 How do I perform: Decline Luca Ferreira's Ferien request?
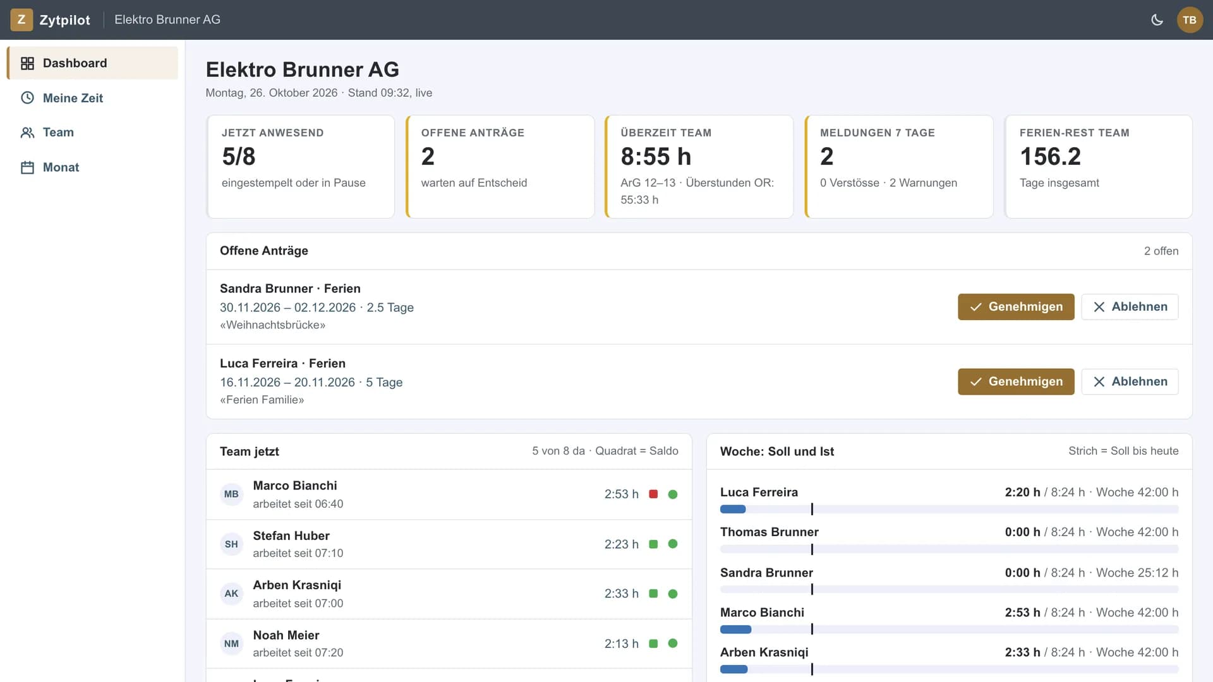[x=1130, y=381]
